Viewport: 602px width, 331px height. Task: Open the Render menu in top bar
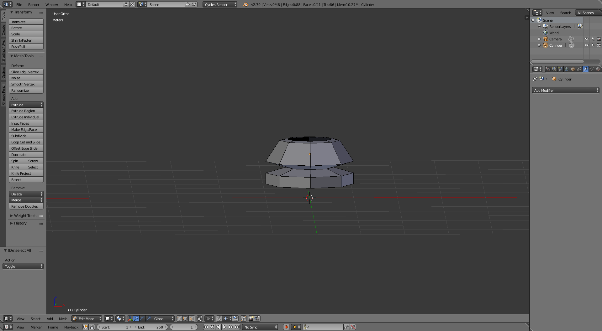[x=34, y=4]
